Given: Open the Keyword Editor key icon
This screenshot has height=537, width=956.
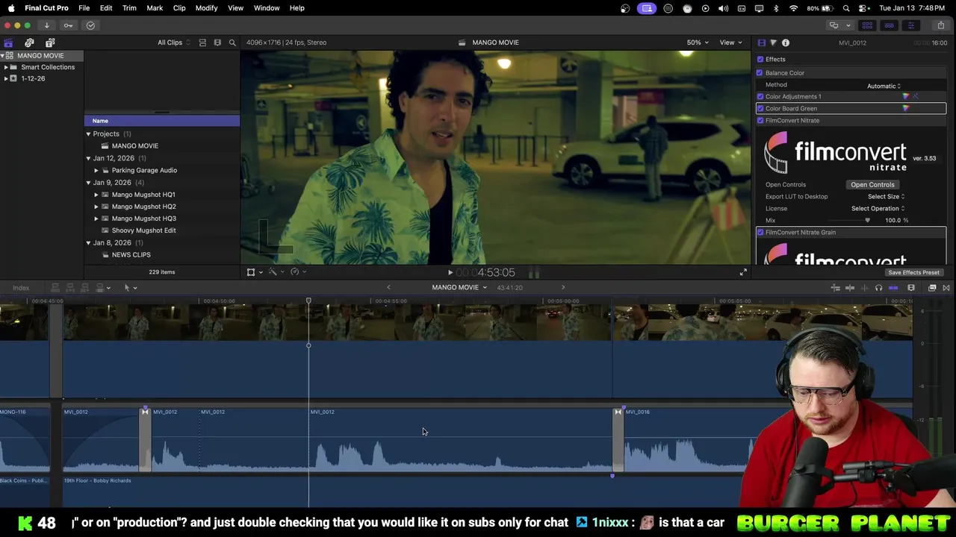Looking at the screenshot, I should (68, 25).
